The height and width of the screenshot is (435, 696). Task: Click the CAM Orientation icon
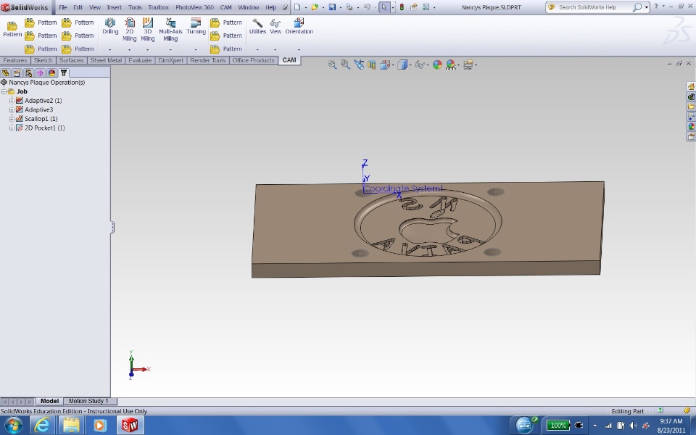point(299,27)
